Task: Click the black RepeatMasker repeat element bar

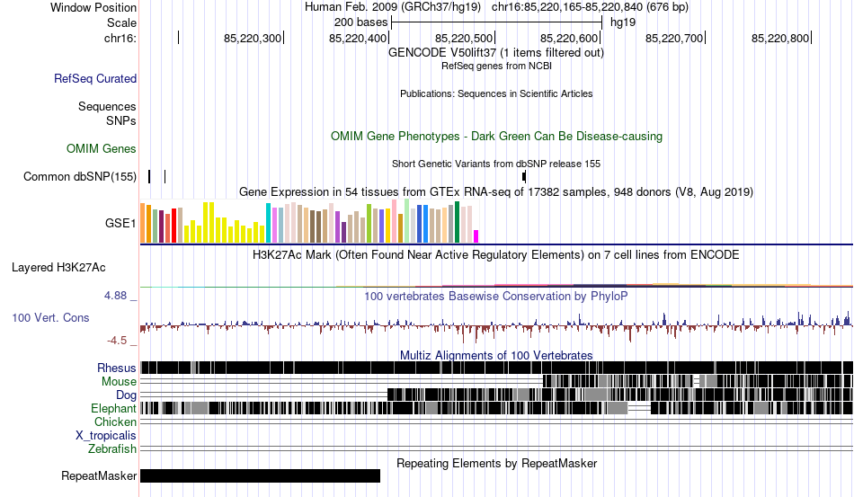Action: point(261,475)
